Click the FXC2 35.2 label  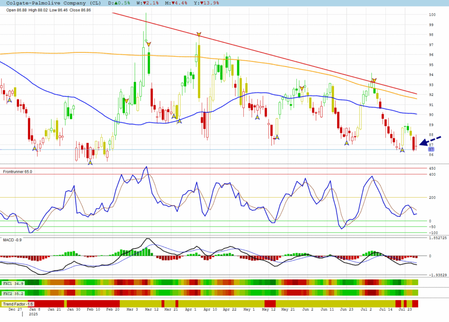click(13, 294)
